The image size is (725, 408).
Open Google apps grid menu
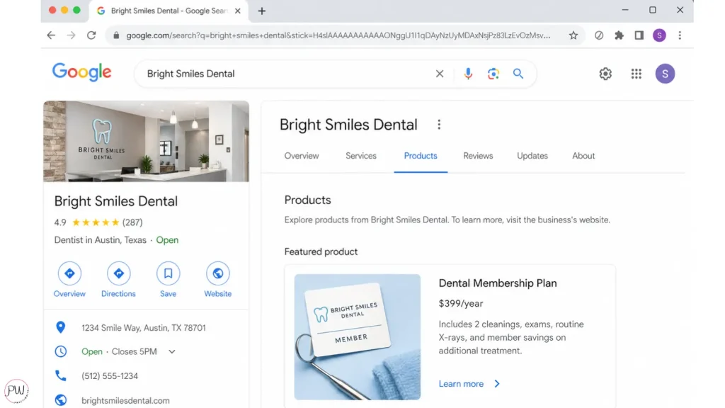click(636, 74)
